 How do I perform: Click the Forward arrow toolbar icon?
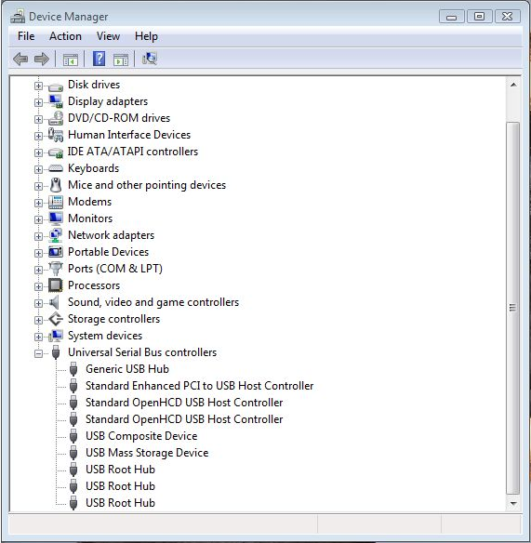[x=42, y=59]
